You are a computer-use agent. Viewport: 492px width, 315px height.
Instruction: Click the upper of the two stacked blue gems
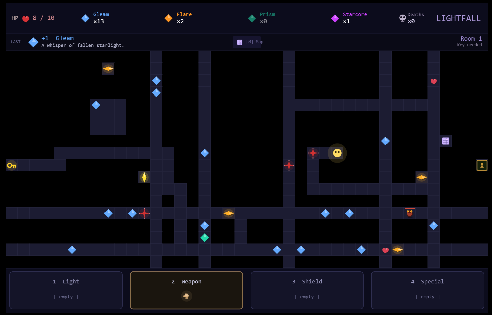click(x=156, y=81)
